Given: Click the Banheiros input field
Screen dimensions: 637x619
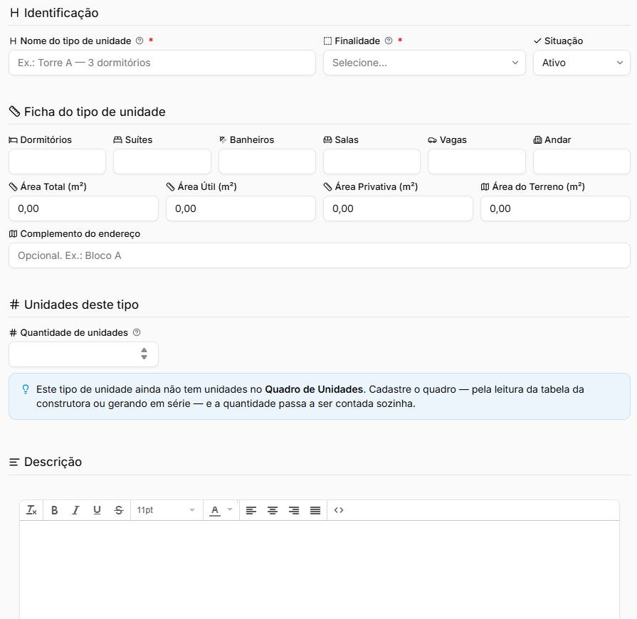Looking at the screenshot, I should (x=267, y=162).
